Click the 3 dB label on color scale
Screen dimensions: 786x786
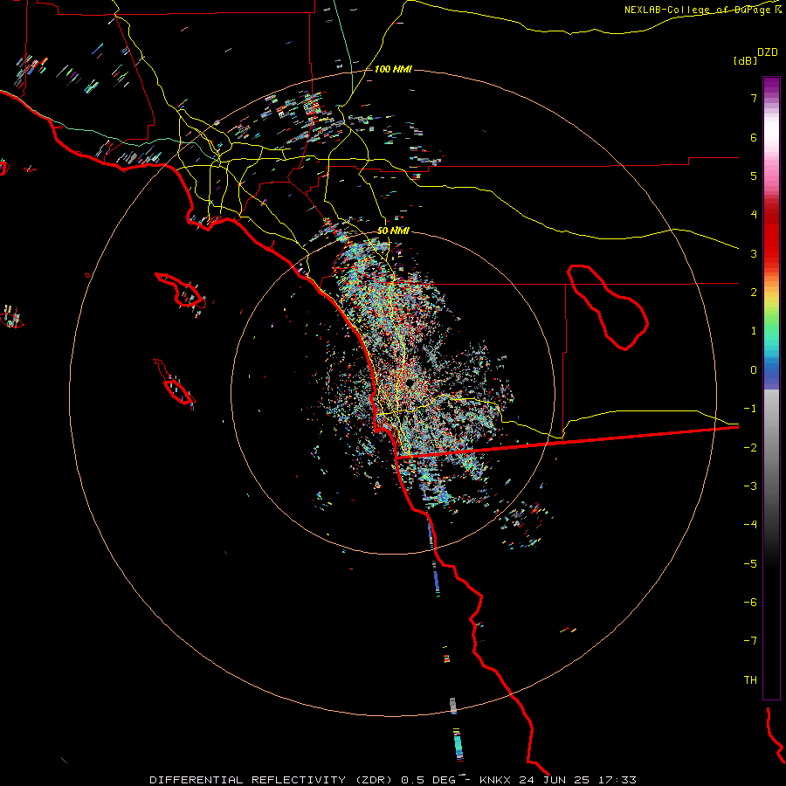pos(754,253)
